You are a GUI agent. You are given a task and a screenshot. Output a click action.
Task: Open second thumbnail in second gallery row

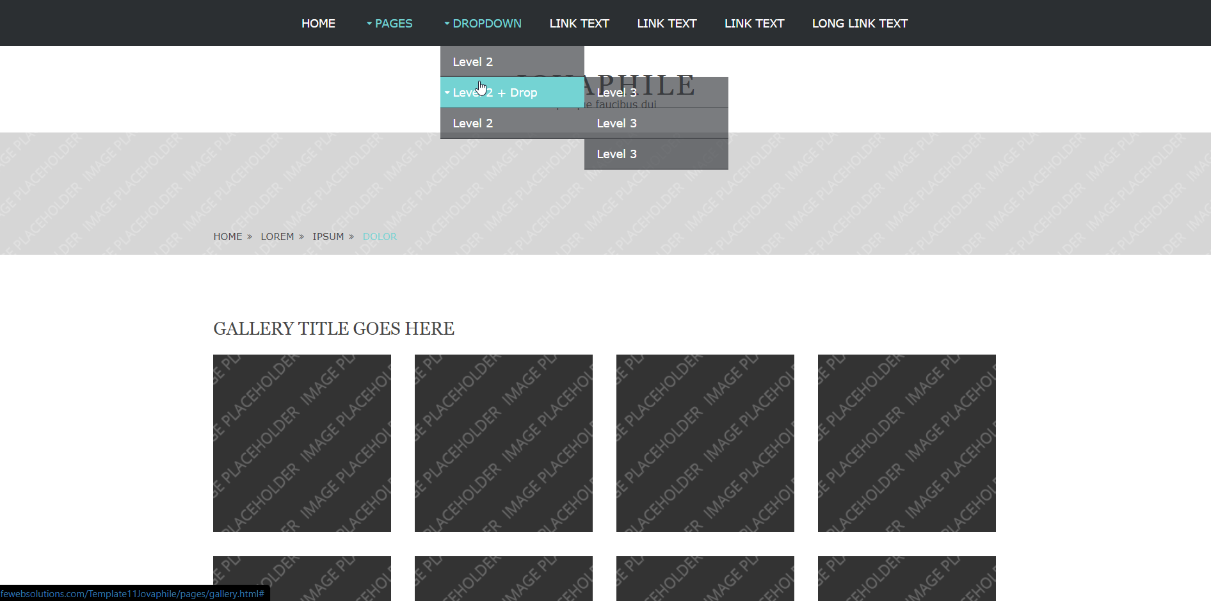point(504,579)
